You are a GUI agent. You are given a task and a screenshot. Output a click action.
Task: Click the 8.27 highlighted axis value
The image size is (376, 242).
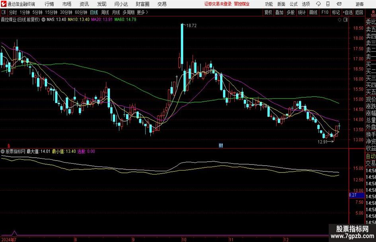point(357,195)
